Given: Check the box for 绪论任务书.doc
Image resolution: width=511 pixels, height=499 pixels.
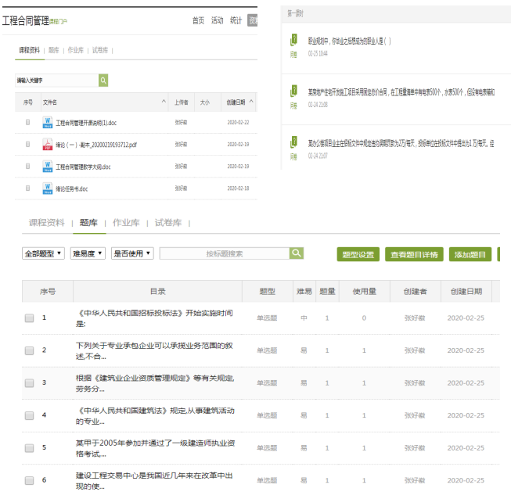Looking at the screenshot, I should pyautogui.click(x=28, y=188).
